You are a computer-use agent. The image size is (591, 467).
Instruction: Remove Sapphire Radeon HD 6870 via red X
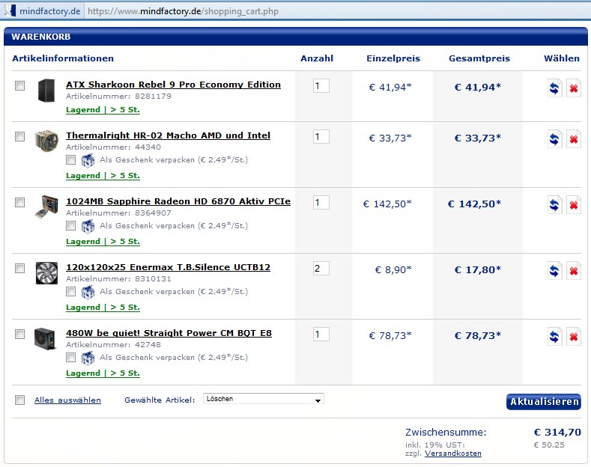574,205
